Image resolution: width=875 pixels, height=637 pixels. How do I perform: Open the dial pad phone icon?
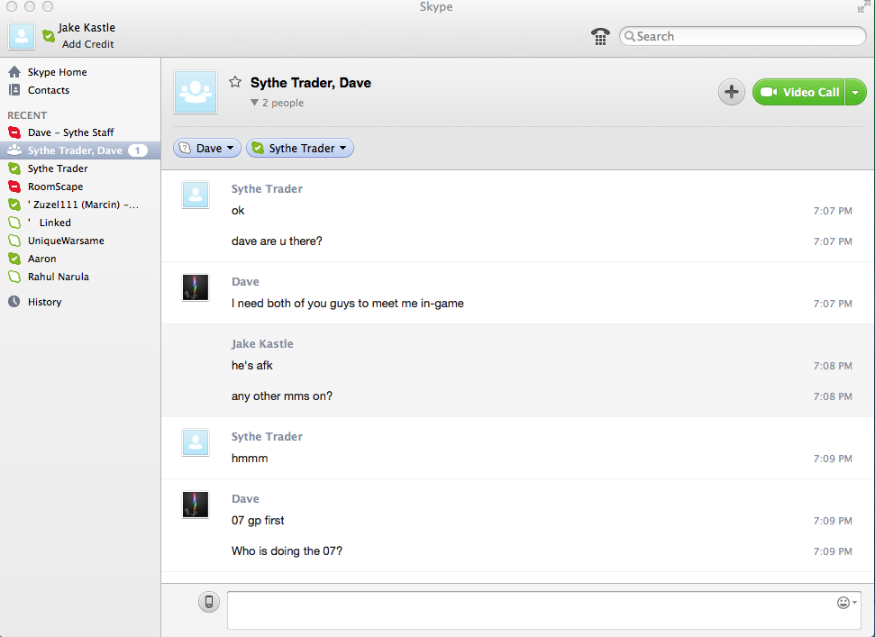600,37
